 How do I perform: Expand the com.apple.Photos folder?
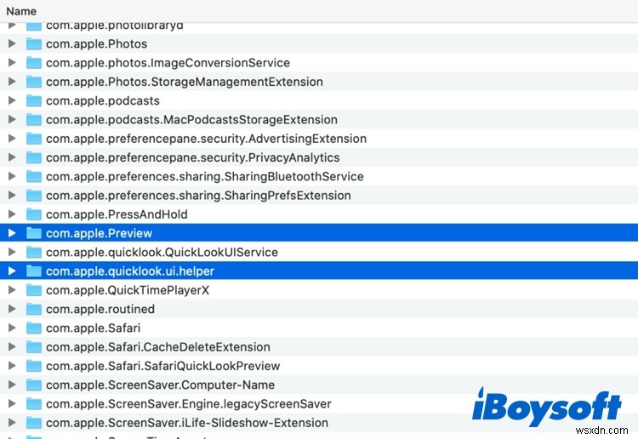pyautogui.click(x=12, y=43)
